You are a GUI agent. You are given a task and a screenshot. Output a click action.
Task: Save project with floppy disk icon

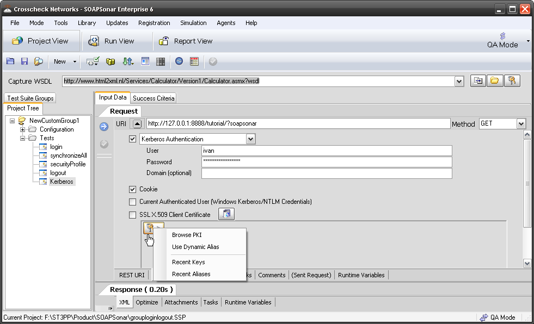click(24, 61)
